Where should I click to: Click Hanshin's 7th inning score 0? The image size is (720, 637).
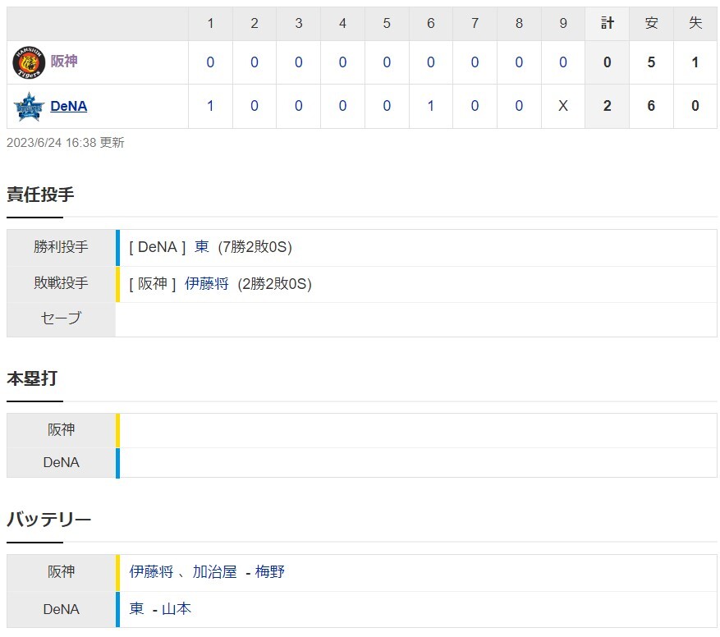tap(475, 62)
